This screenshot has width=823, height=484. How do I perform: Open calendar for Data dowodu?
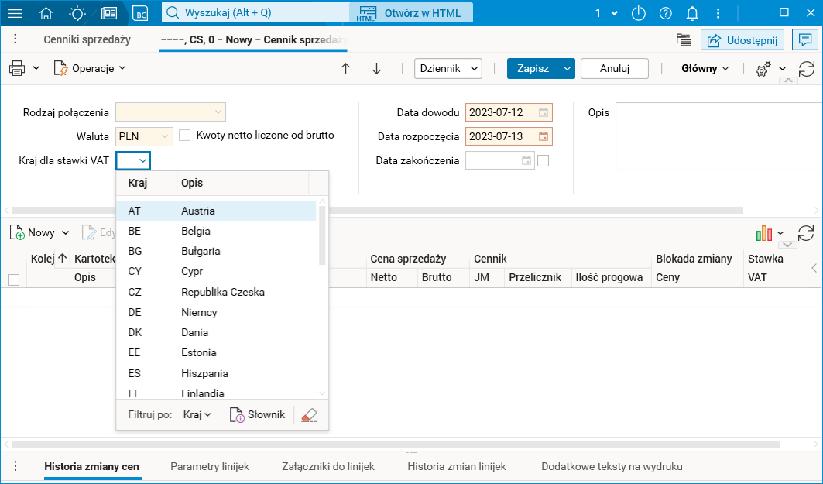point(544,112)
